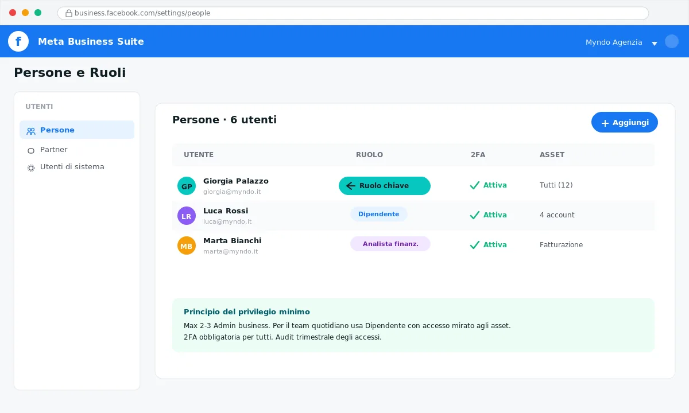The image size is (689, 413).
Task: Expand the Myndo Agenzia account dropdown arrow
Action: (x=654, y=43)
